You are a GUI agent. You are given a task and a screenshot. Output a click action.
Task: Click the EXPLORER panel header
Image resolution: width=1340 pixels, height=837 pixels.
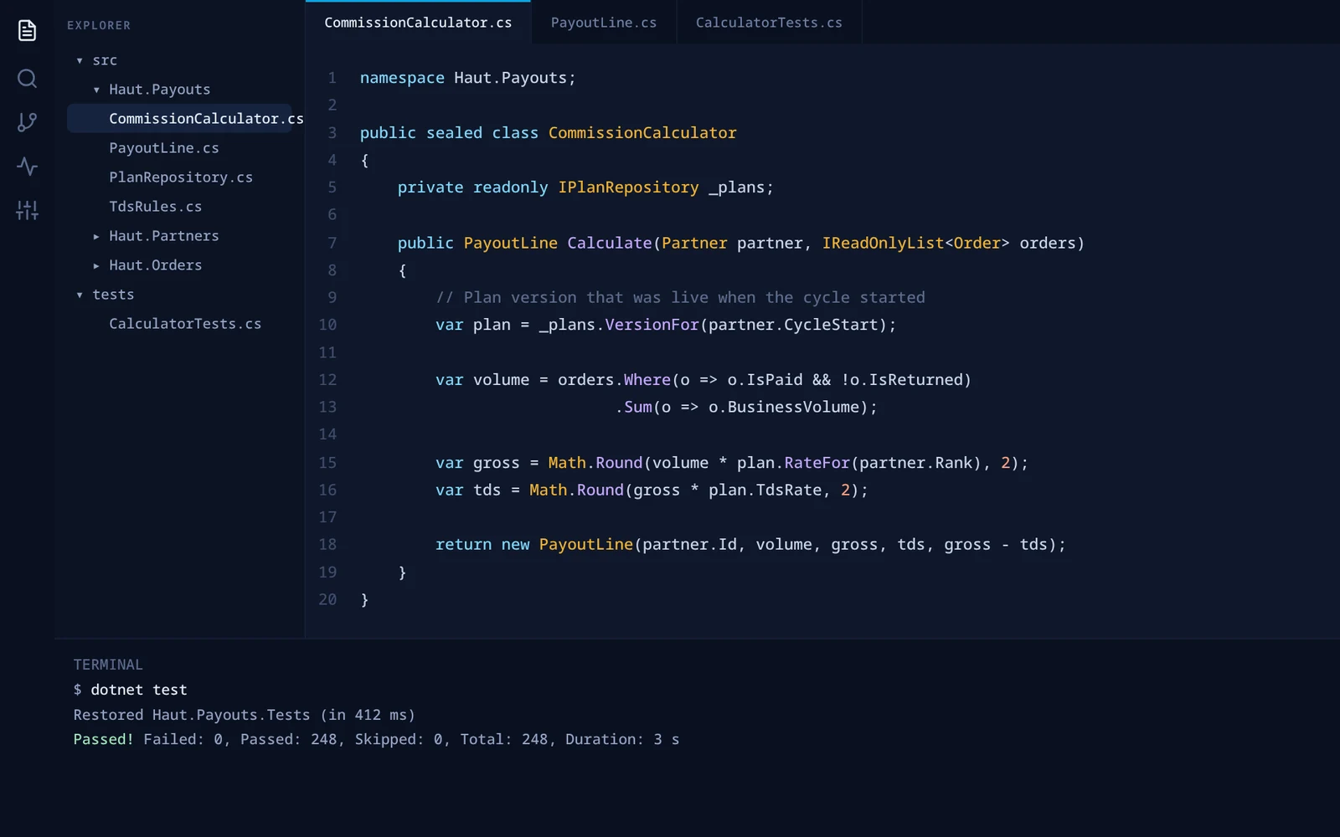pos(99,26)
